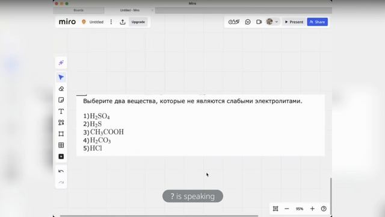The width and height of the screenshot is (385, 217).
Task: Click the horizontal scrollbar at bottom
Action: (x=159, y=216)
